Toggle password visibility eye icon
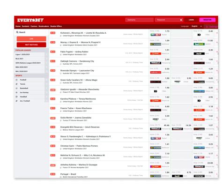The height and width of the screenshot is (194, 222). pos(181,20)
